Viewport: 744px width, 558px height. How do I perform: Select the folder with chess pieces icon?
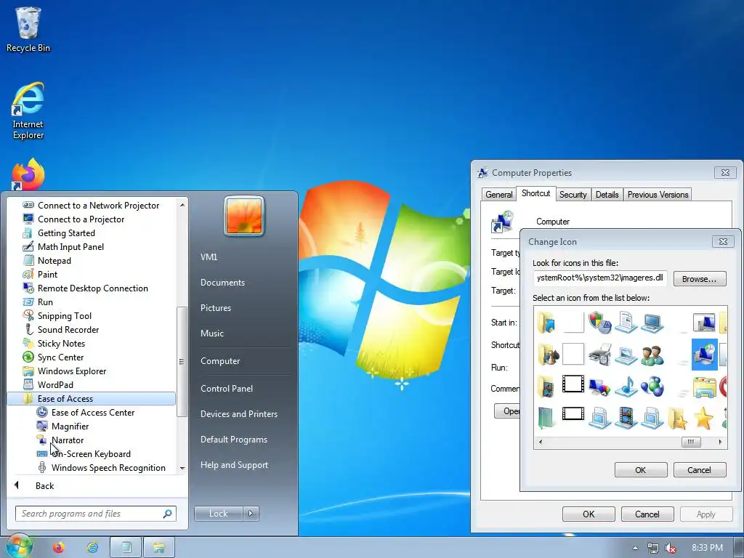[548, 355]
